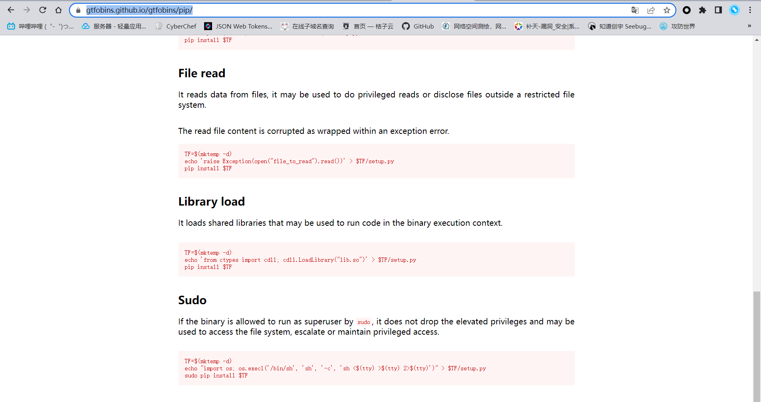Open the GitHub bookmark
Screen dimensions: 761x402
point(418,26)
